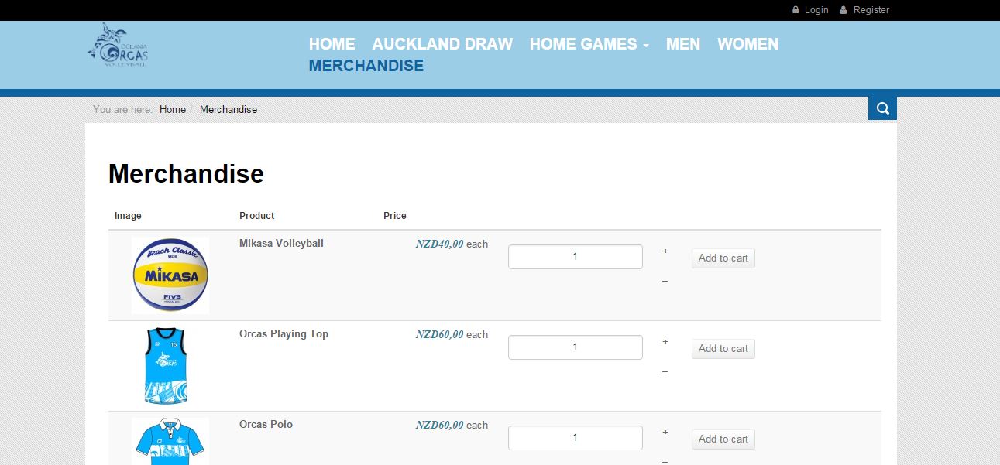Image resolution: width=1000 pixels, height=465 pixels.
Task: Open the WOMEN menu item
Action: 747,44
